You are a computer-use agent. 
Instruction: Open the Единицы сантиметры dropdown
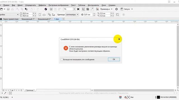click(72, 14)
